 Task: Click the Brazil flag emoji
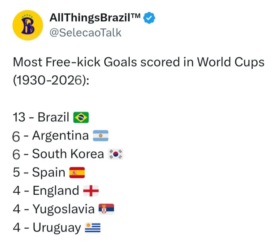click(x=81, y=117)
